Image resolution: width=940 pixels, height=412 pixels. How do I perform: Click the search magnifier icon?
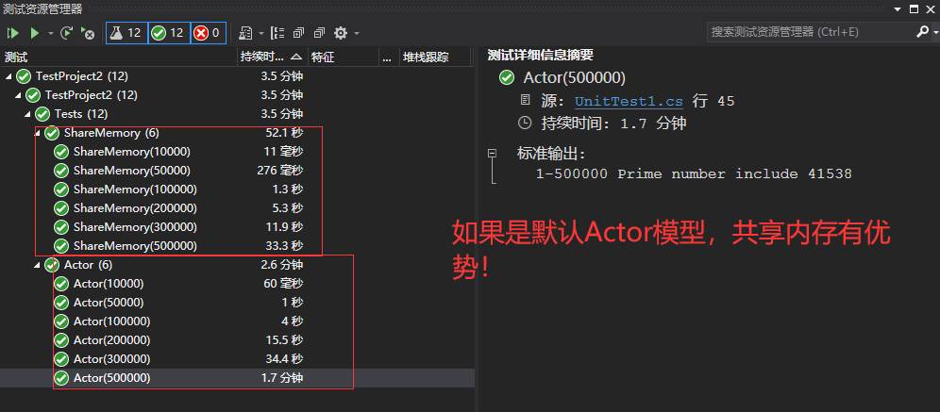pyautogui.click(x=921, y=32)
